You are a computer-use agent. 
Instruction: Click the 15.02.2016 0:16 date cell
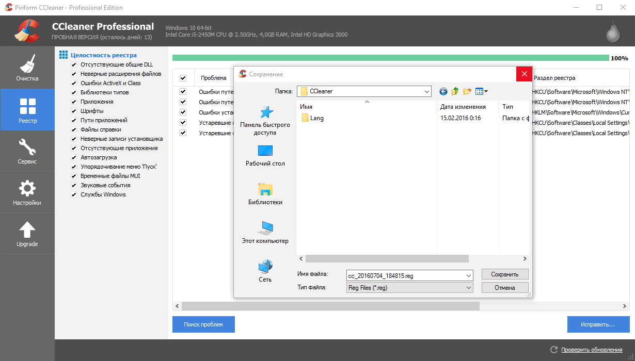click(461, 118)
